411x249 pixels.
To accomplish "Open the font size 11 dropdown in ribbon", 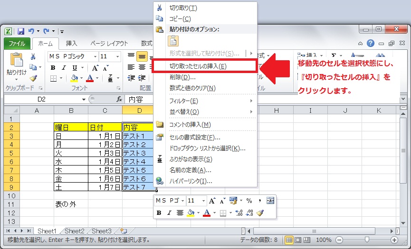I will pyautogui.click(x=118, y=56).
